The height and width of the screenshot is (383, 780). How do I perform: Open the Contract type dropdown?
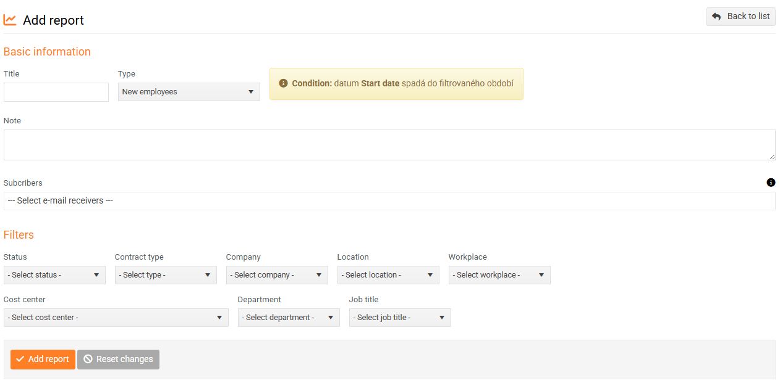[166, 275]
